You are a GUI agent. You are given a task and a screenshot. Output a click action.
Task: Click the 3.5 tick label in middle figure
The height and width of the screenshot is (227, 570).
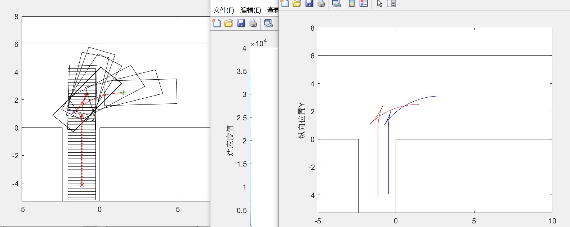click(x=241, y=71)
